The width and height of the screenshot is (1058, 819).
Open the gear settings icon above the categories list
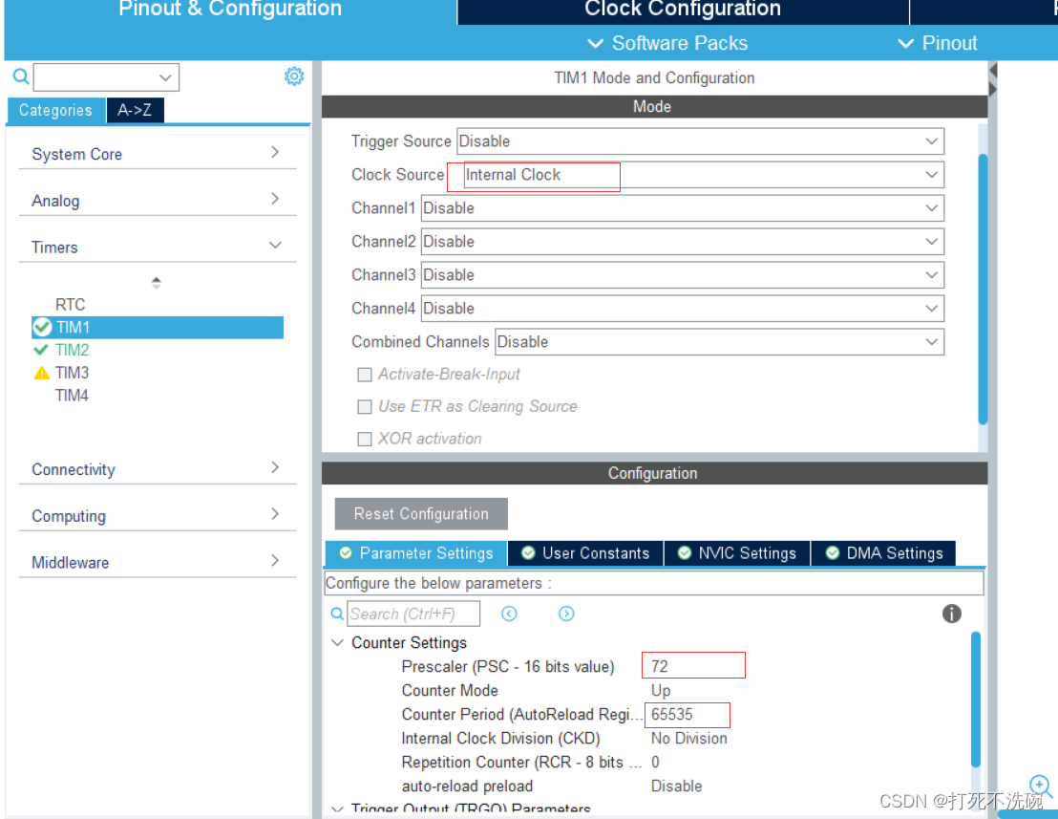tap(294, 76)
